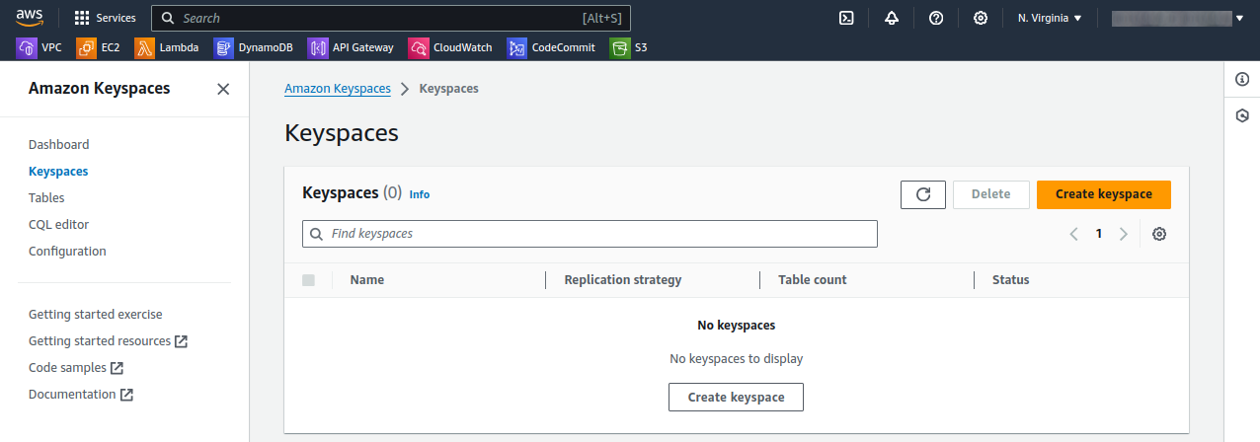Click the orange Create keyspace button

(x=1103, y=194)
